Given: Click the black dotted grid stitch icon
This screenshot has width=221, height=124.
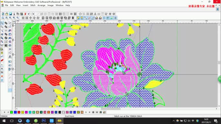Looking at the screenshot, I should (x=75, y=14).
